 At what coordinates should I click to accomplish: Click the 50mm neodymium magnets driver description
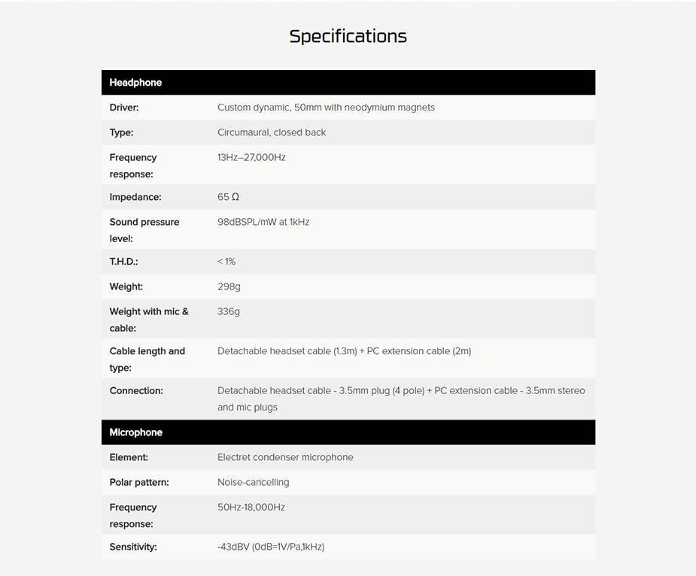(326, 108)
